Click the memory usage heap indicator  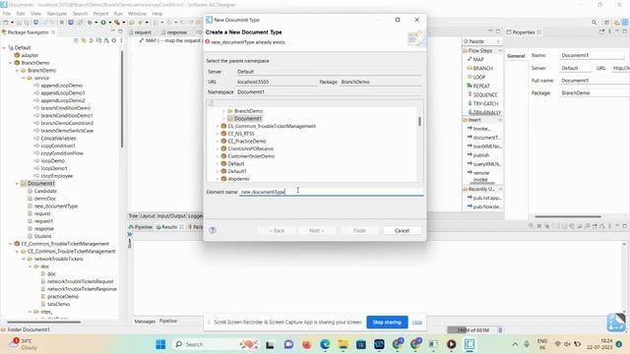(x=472, y=330)
